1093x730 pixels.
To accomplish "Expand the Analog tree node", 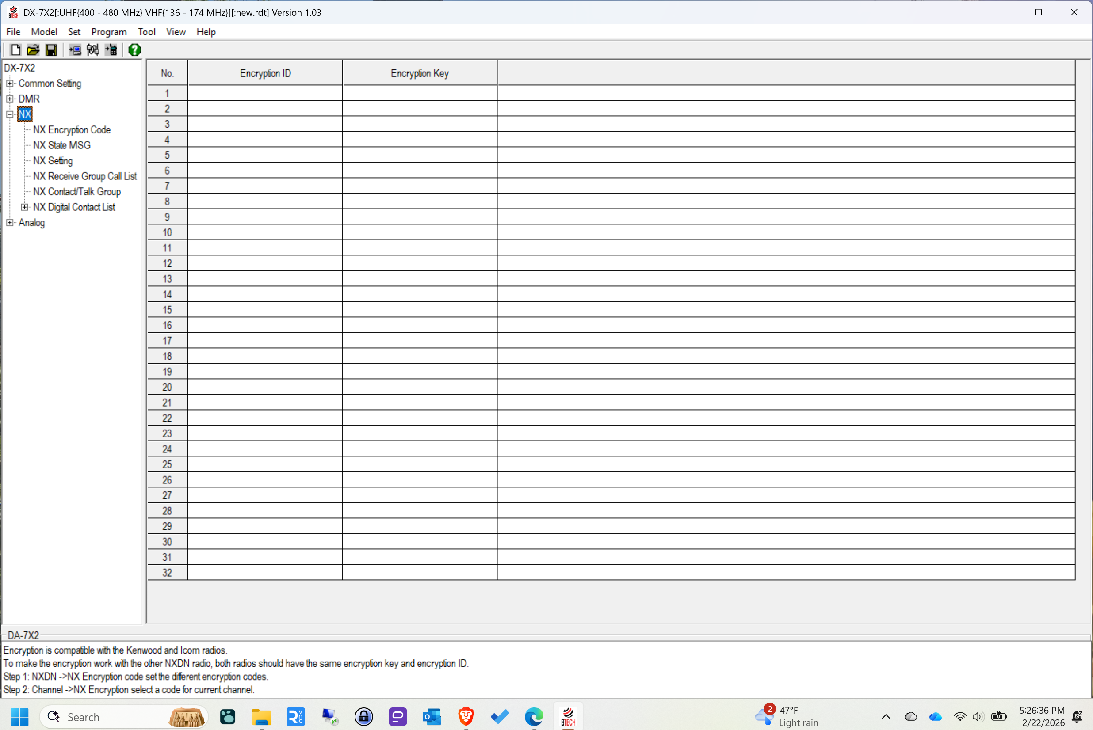I will pyautogui.click(x=10, y=223).
